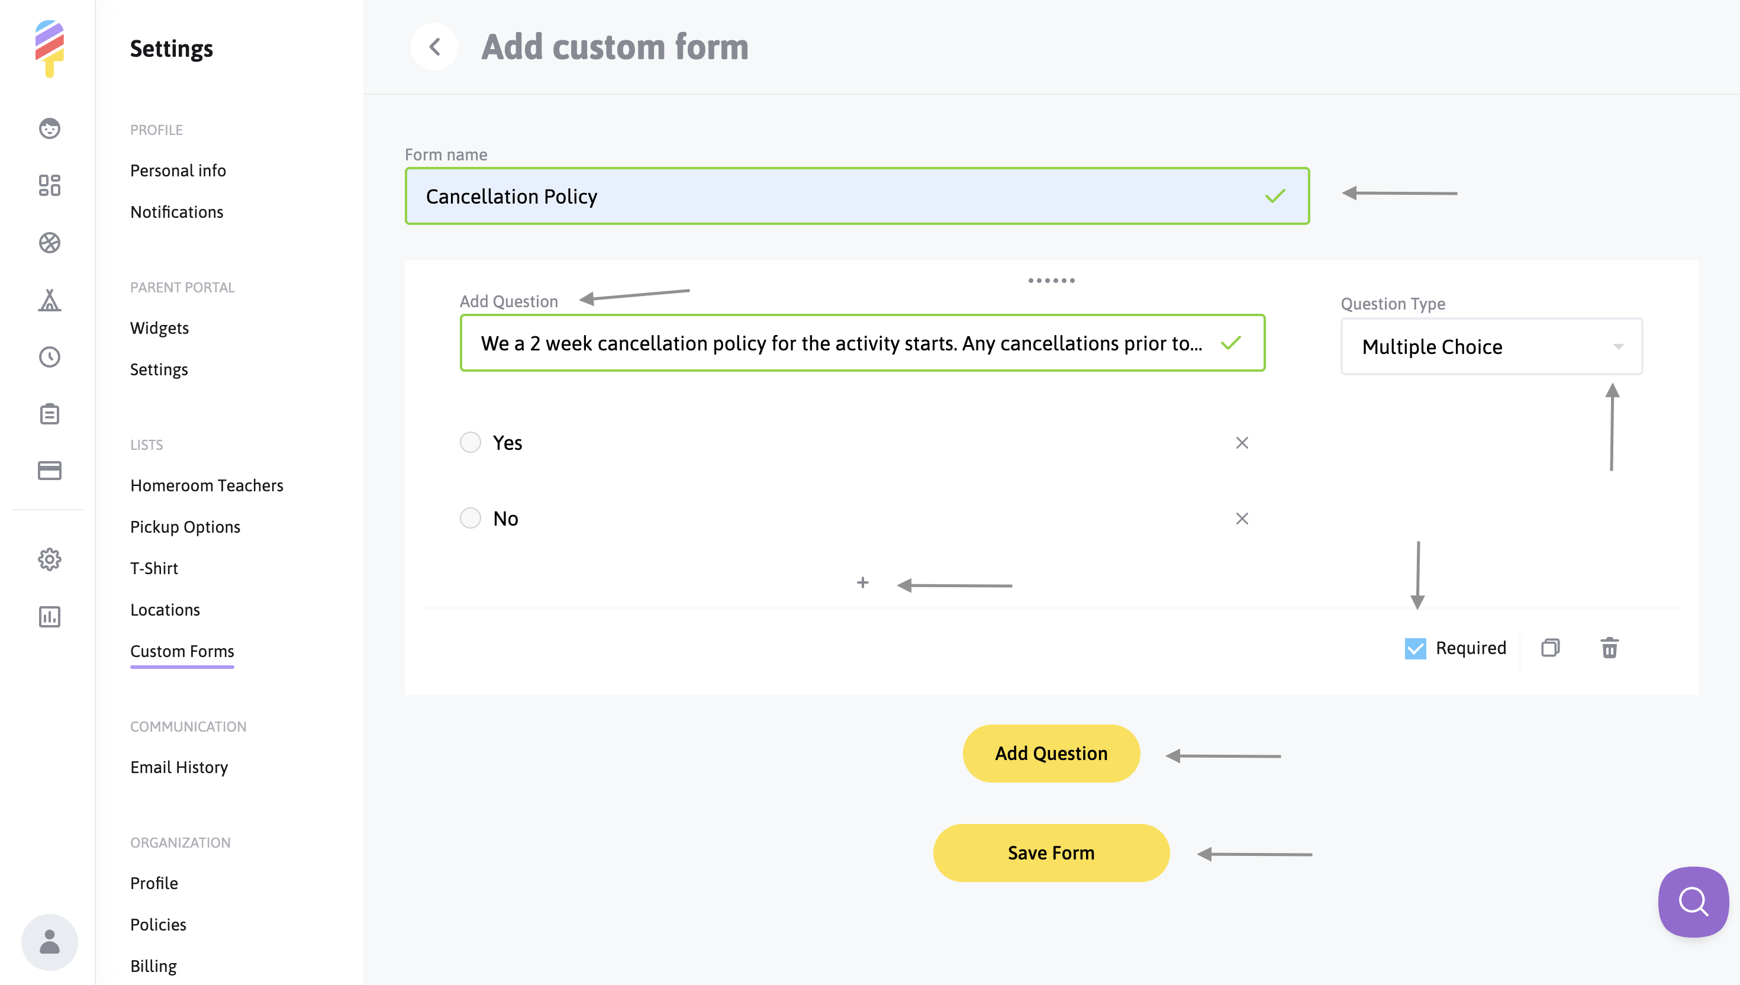Toggle the Required checkbox
The height and width of the screenshot is (985, 1740).
(1414, 648)
